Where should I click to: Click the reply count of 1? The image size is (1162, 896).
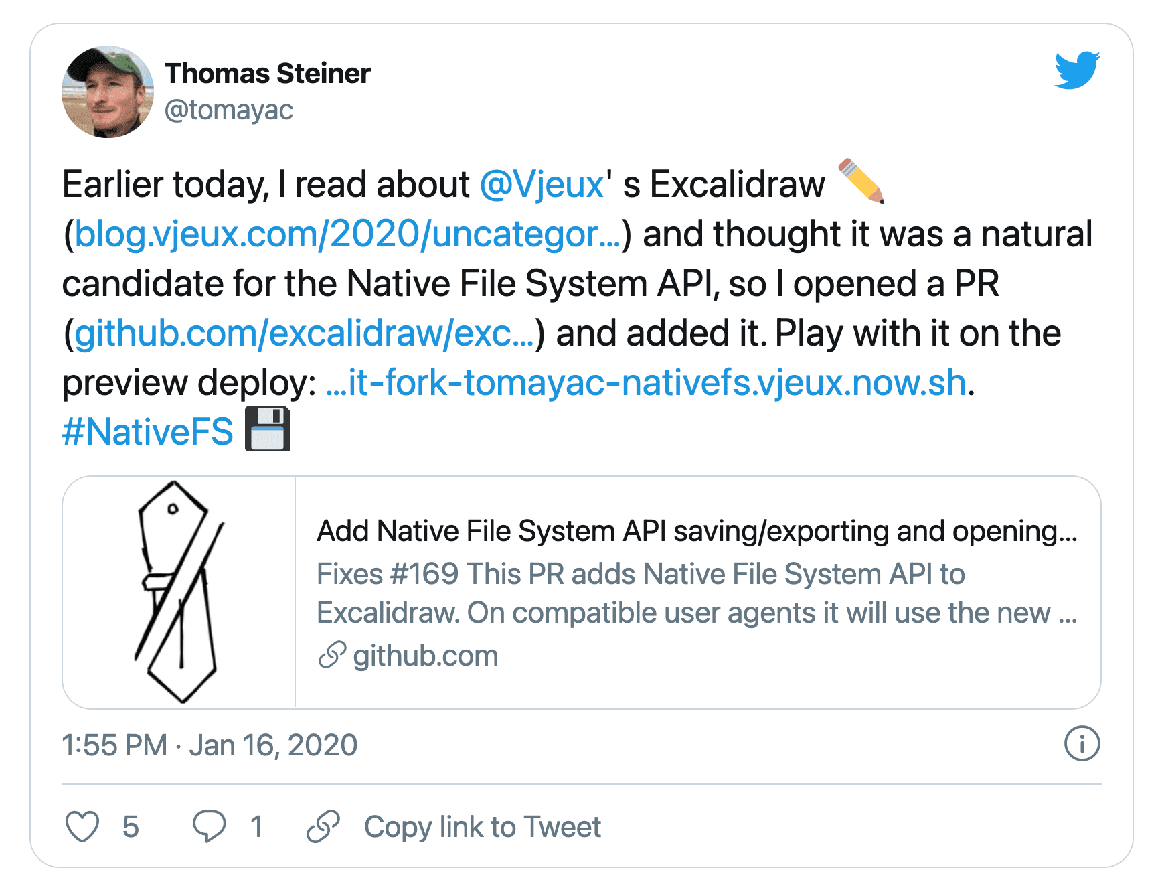pyautogui.click(x=256, y=826)
